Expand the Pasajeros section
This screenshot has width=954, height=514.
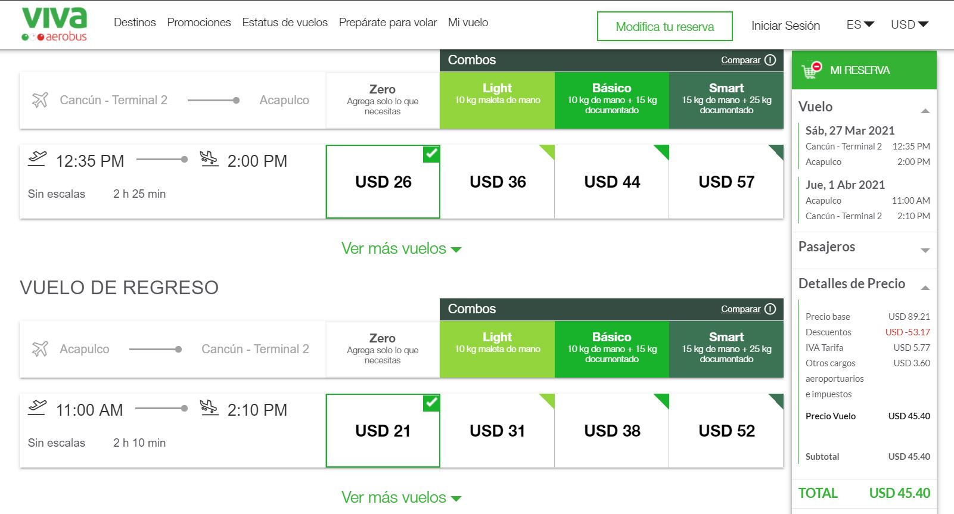pos(925,250)
